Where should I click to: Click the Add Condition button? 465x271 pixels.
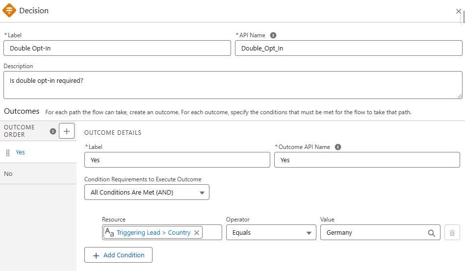pos(118,255)
